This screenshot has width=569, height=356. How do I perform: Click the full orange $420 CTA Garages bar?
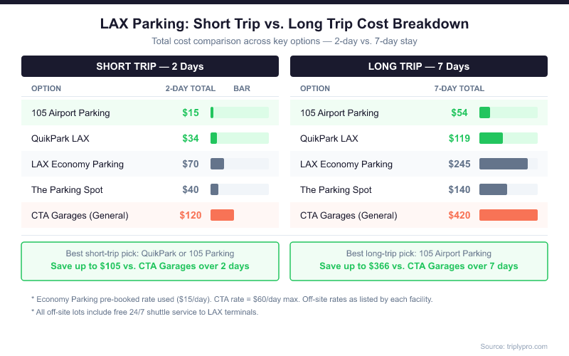coord(509,215)
